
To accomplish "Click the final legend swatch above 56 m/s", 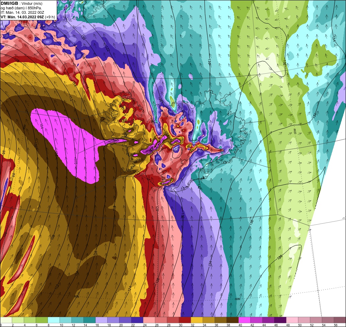I will tap(340, 320).
